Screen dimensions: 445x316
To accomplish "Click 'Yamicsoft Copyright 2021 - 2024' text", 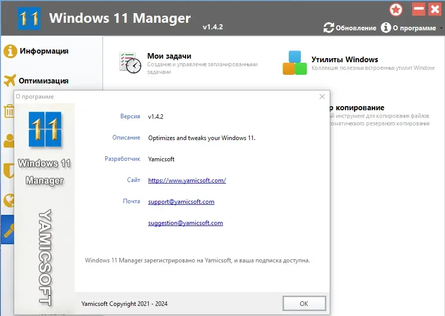I will pos(124,304).
